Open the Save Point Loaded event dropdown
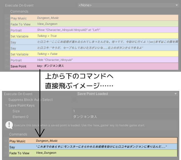 point(127,94)
